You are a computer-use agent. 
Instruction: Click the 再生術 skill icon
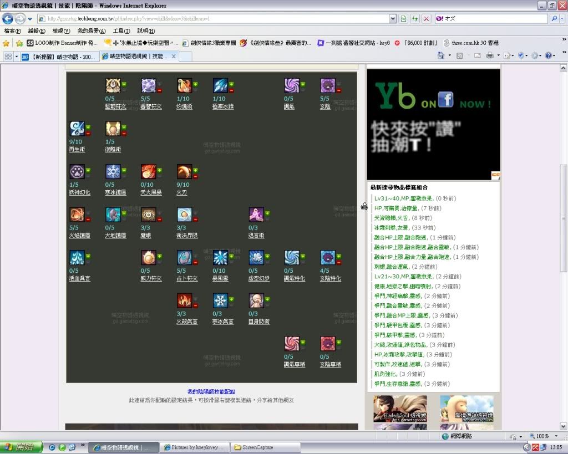(77, 129)
